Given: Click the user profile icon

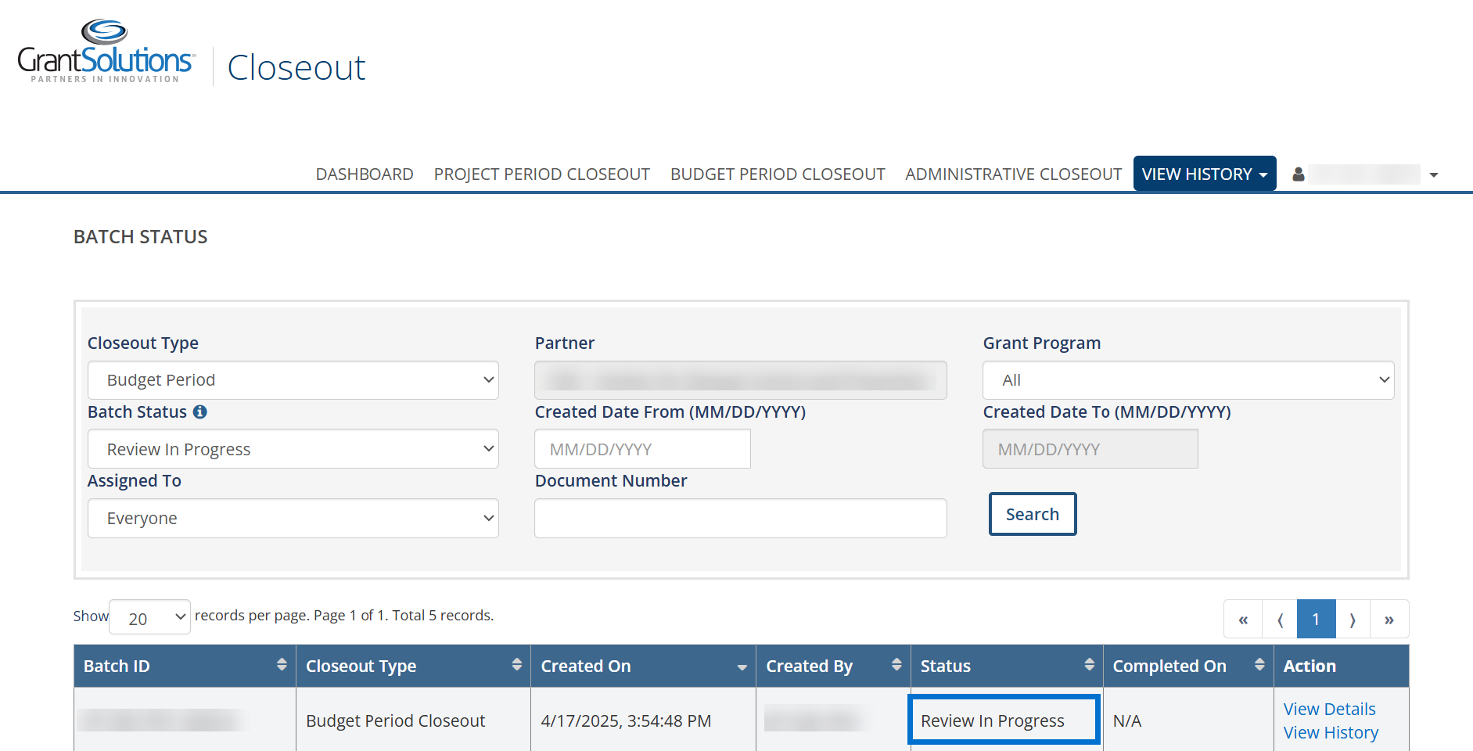Looking at the screenshot, I should [1299, 174].
